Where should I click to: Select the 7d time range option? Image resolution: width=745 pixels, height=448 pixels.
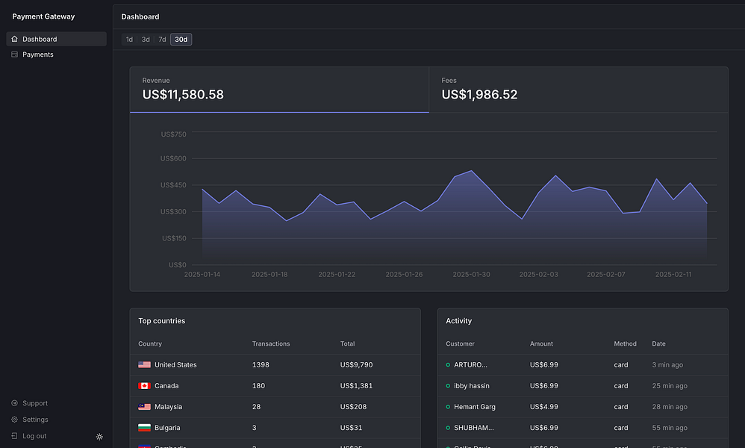pyautogui.click(x=162, y=39)
